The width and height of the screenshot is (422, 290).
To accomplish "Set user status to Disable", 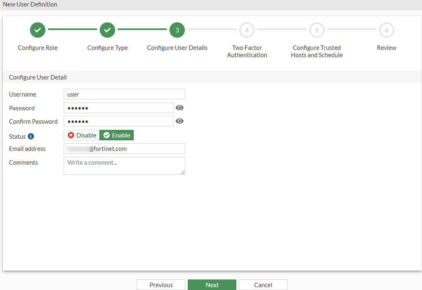I will [x=81, y=135].
